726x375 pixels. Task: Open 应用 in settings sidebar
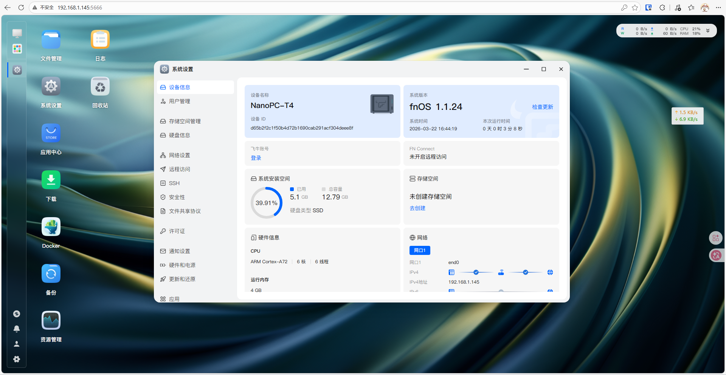195,299
